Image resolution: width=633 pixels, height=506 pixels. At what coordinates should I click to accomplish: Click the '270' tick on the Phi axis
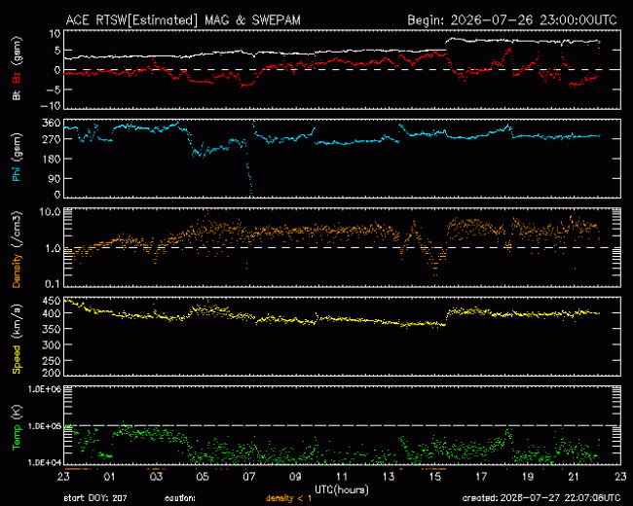coord(52,139)
